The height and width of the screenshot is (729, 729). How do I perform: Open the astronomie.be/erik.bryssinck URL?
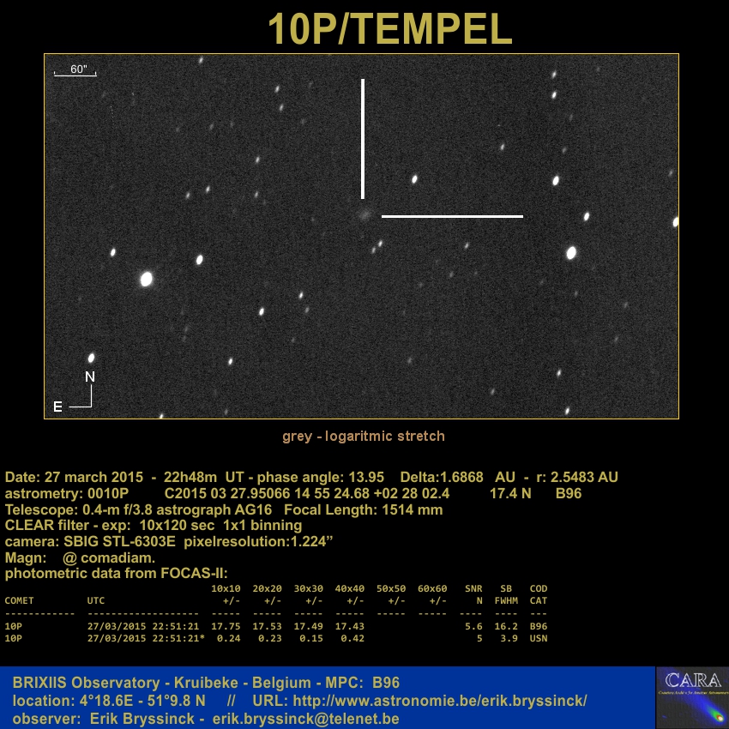(440, 701)
